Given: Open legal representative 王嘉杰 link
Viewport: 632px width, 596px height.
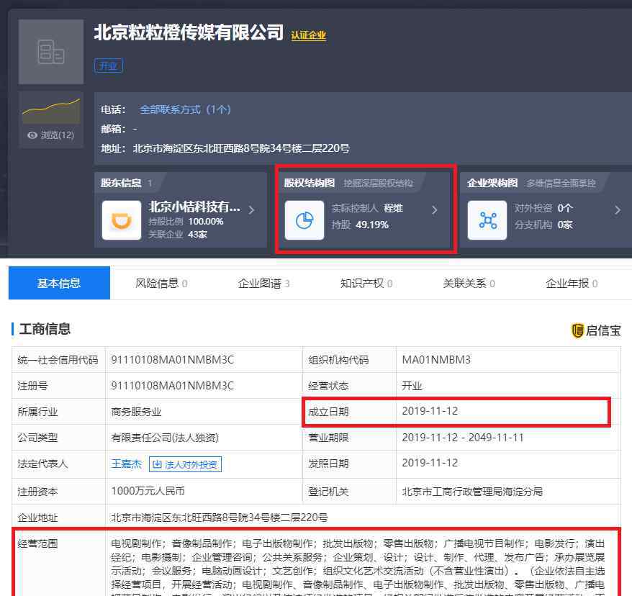Looking at the screenshot, I should (x=126, y=464).
